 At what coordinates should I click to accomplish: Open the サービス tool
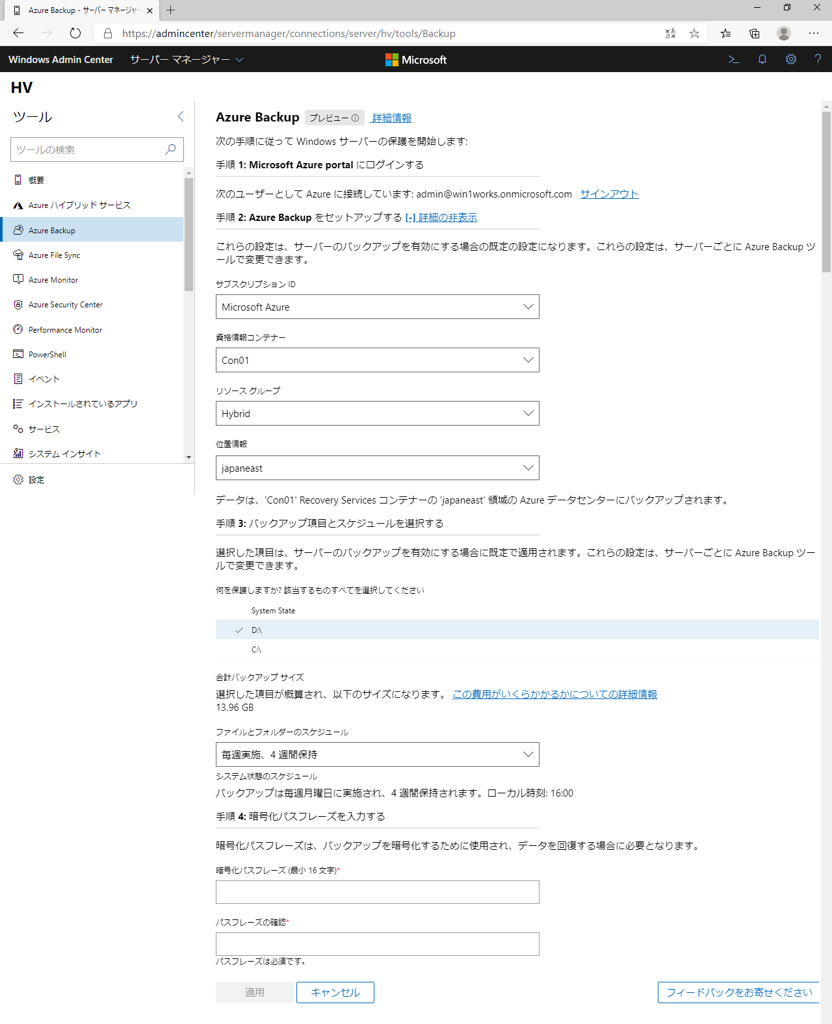pyautogui.click(x=92, y=429)
